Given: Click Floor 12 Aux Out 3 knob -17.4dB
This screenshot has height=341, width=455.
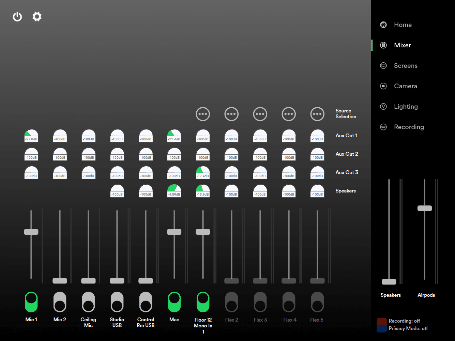Looking at the screenshot, I should click(x=203, y=172).
